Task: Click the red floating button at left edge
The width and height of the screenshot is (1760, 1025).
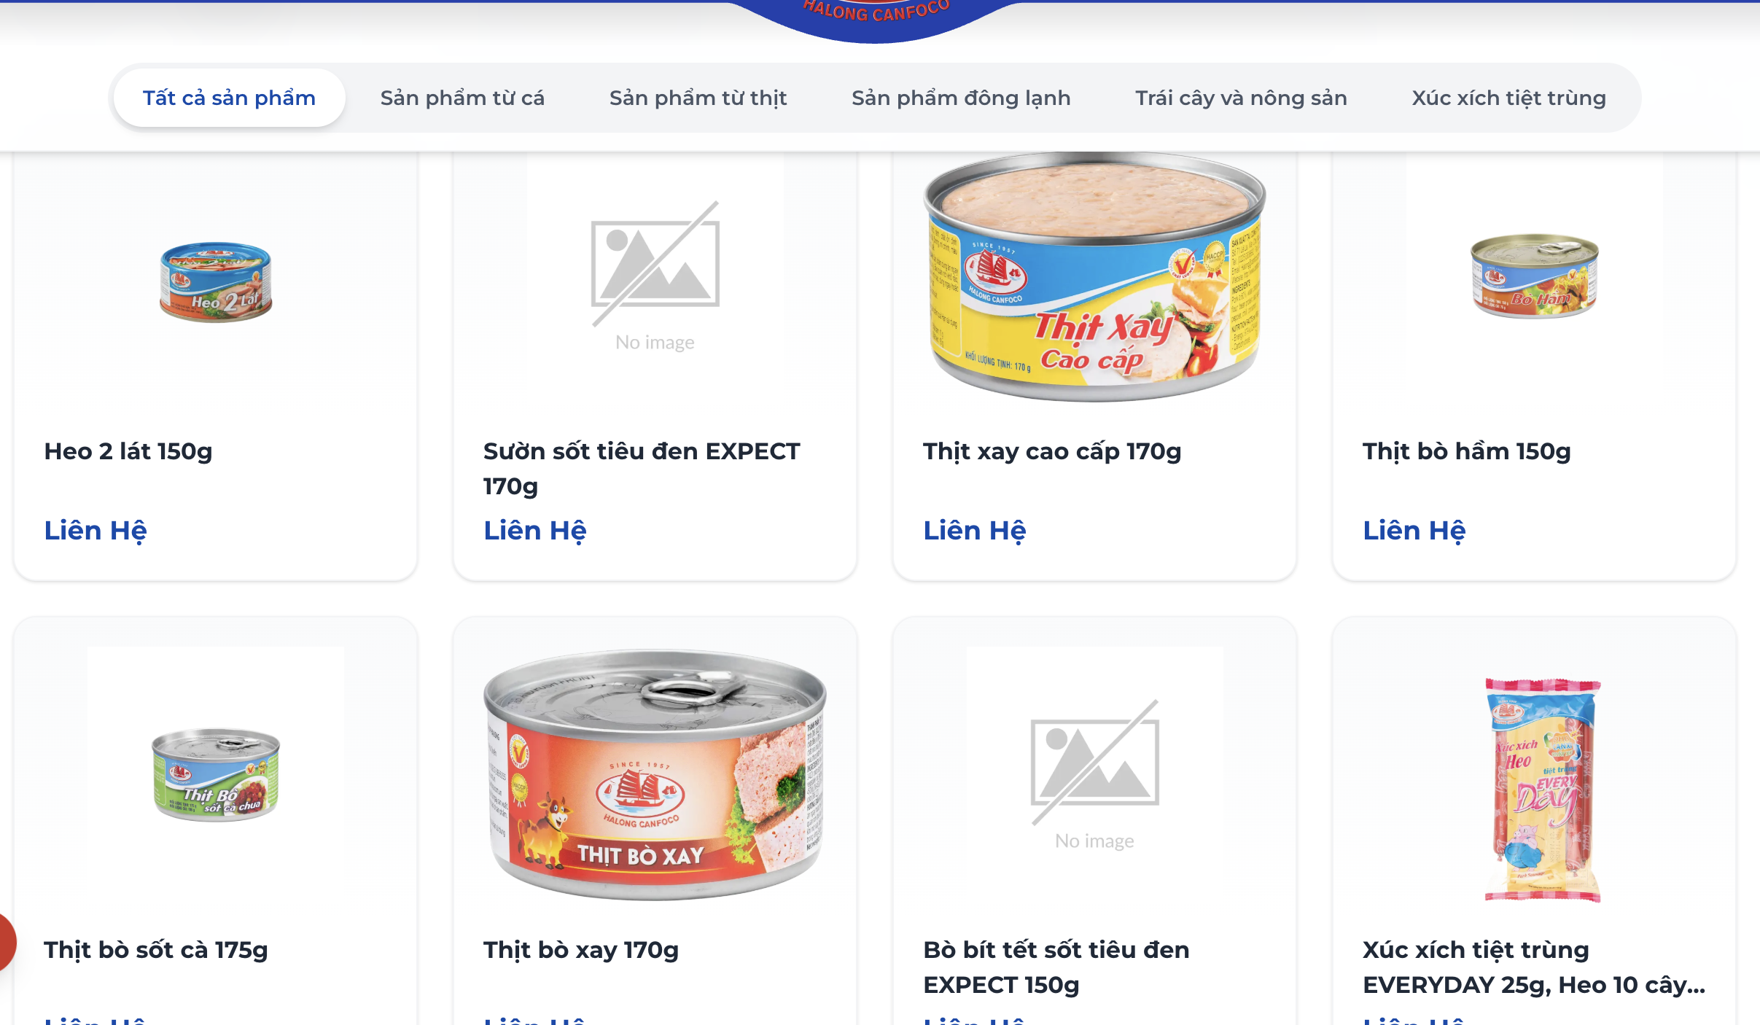Action: 7,942
